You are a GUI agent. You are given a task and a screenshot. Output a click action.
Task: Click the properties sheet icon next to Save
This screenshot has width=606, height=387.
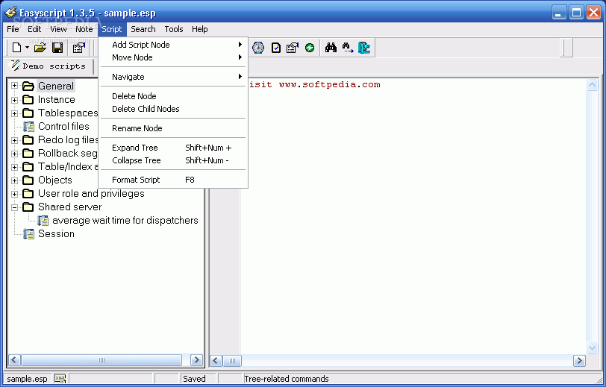pyautogui.click(x=79, y=48)
